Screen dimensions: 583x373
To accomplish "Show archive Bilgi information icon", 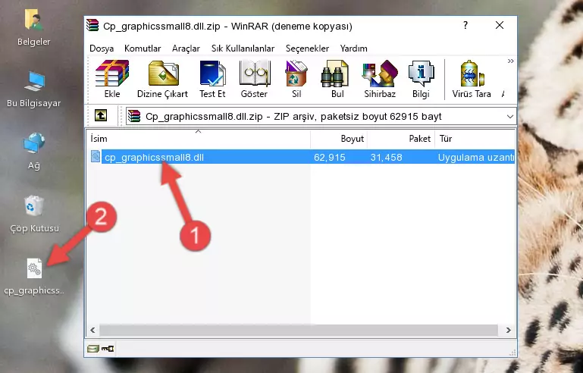I will coord(421,79).
